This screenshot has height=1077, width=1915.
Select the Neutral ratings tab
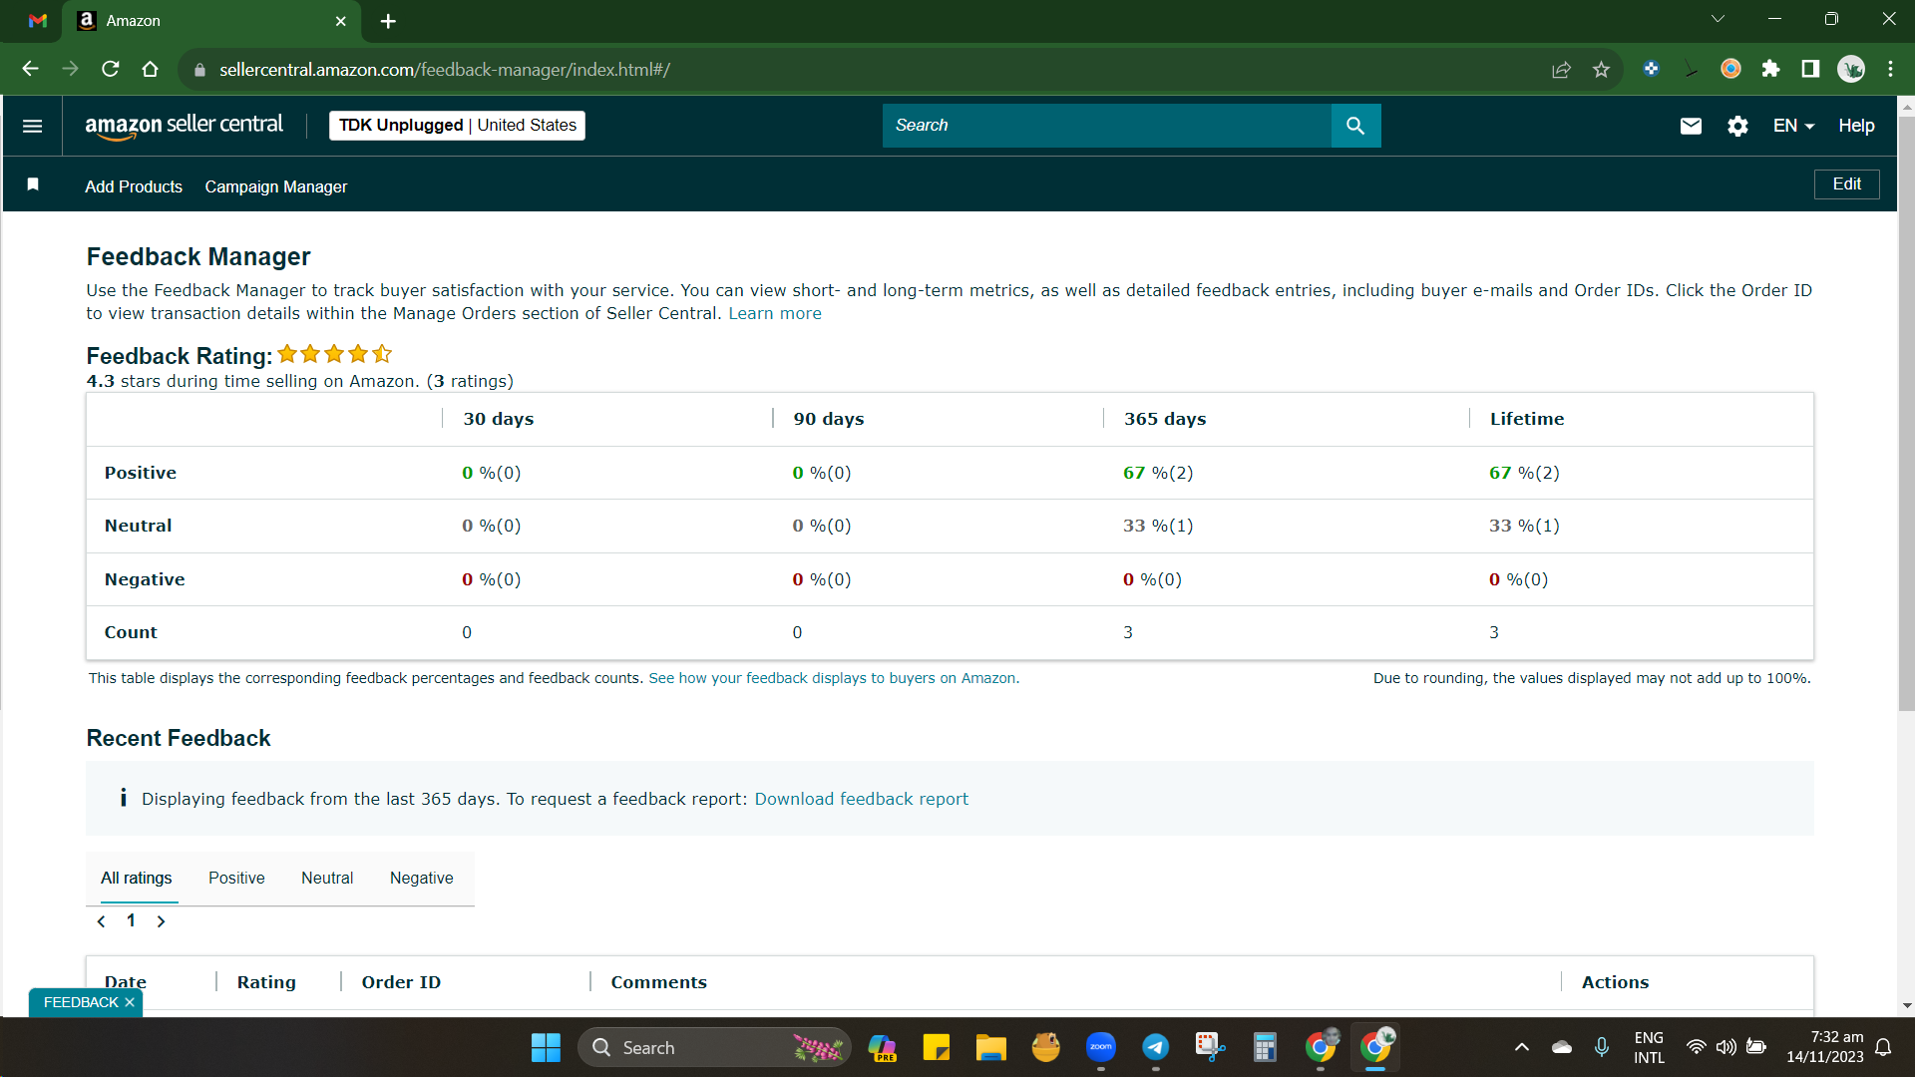coord(327,879)
